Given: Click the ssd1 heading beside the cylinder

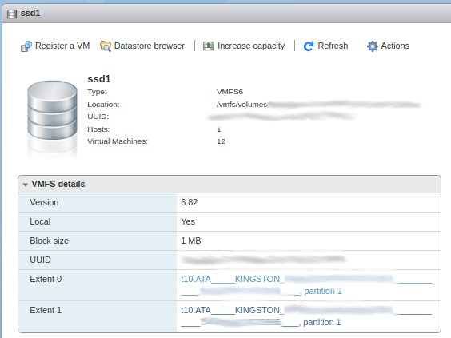Looking at the screenshot, I should [x=99, y=79].
